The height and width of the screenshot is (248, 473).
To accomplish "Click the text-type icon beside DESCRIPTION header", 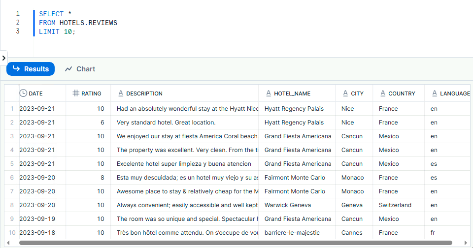I will pyautogui.click(x=120, y=93).
